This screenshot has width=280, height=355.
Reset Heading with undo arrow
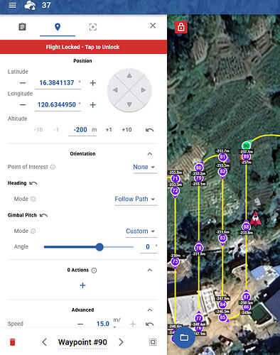(33, 183)
